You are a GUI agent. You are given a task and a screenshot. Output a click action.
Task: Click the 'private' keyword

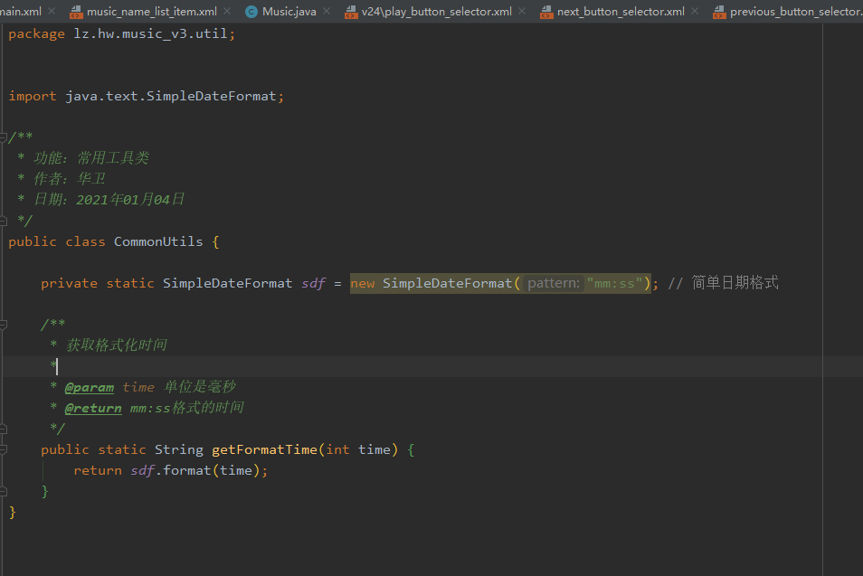point(69,283)
